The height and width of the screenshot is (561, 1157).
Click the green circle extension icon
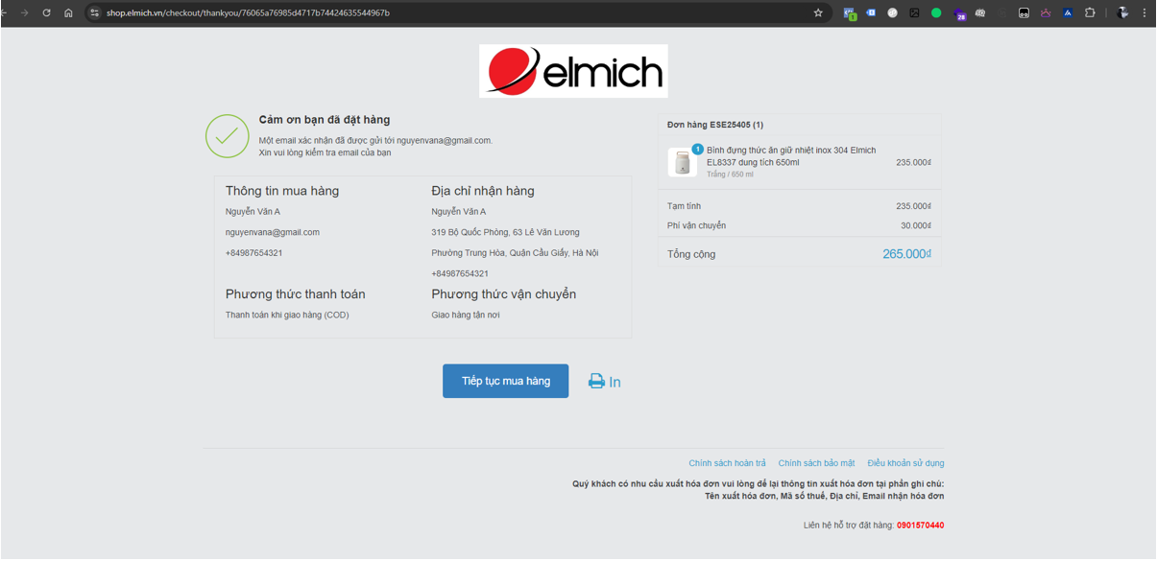coord(936,12)
